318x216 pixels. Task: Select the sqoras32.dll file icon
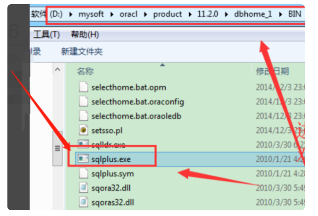pyautogui.click(x=82, y=201)
